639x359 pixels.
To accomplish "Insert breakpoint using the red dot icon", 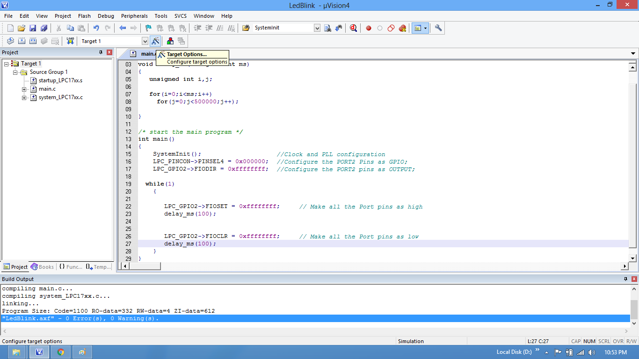I will [x=369, y=28].
